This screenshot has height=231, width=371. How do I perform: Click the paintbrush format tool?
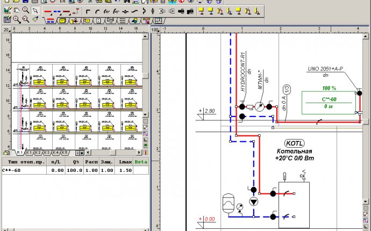click(34, 20)
